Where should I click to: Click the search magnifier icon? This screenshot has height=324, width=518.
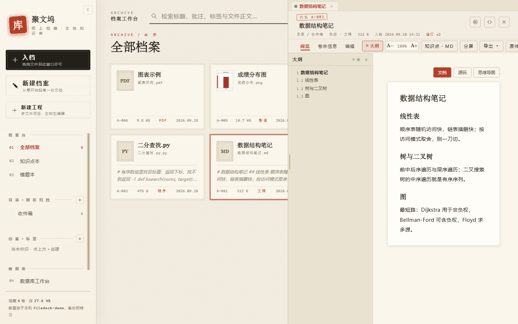pyautogui.click(x=154, y=16)
